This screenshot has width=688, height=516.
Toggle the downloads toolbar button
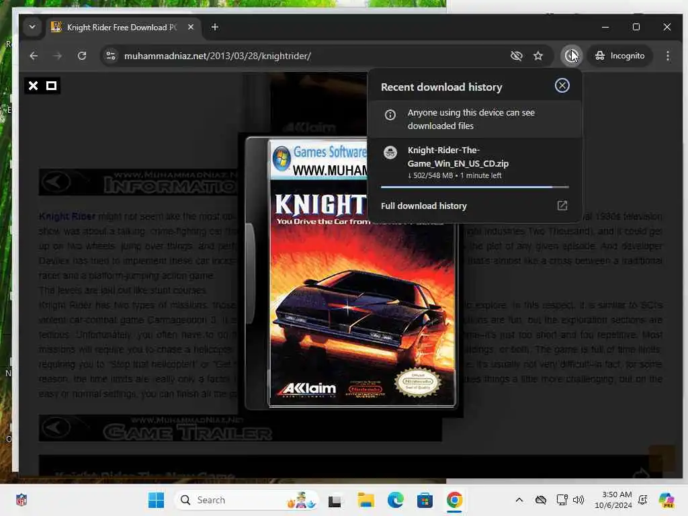pos(571,56)
